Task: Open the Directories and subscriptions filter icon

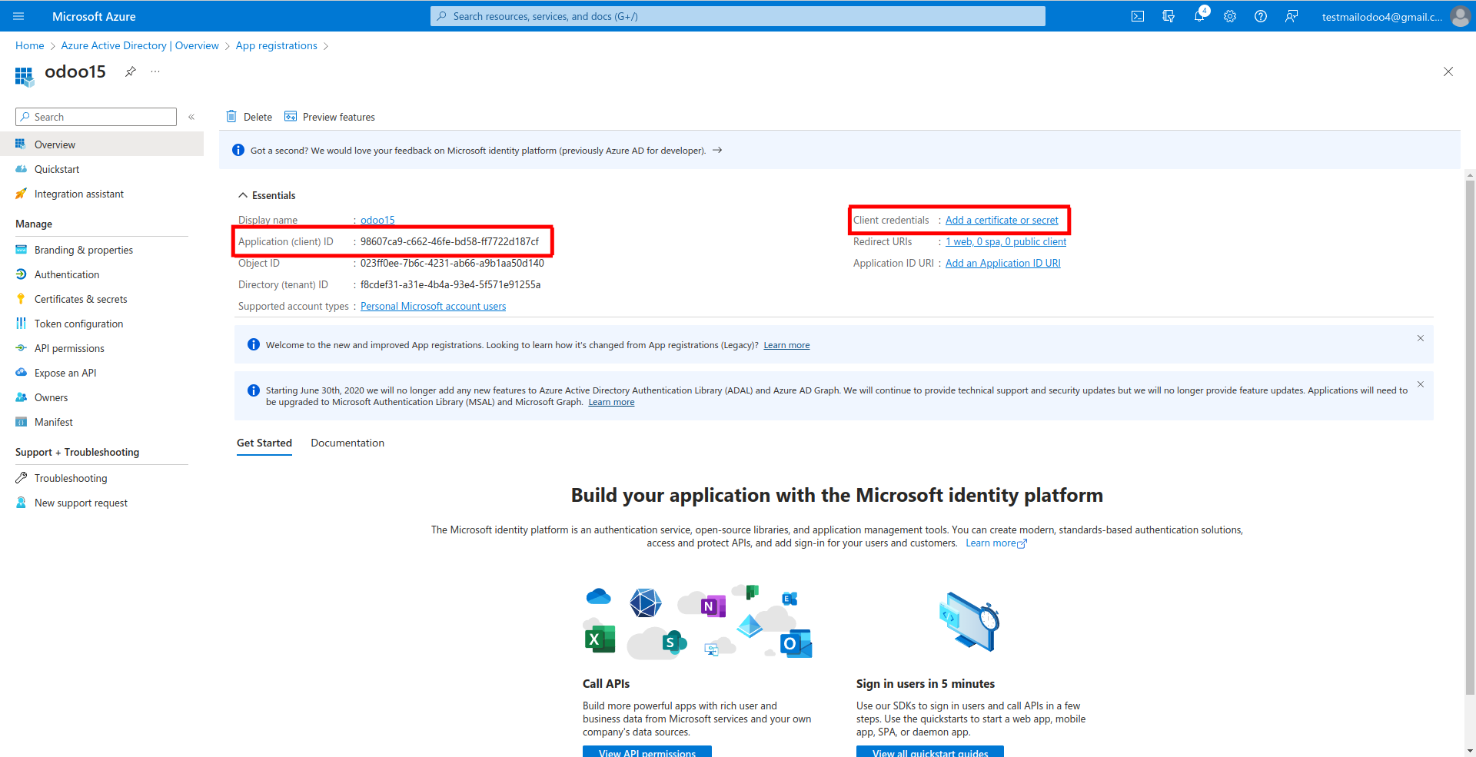Action: coord(1168,16)
